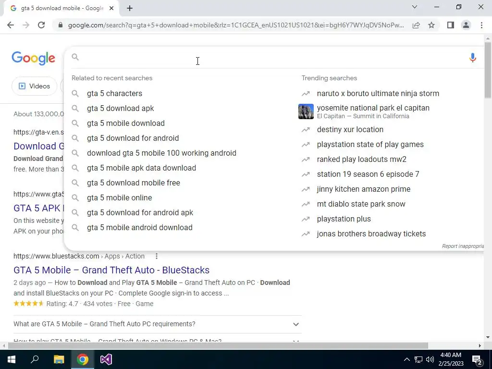Open Windows Start menu

(x=12, y=359)
